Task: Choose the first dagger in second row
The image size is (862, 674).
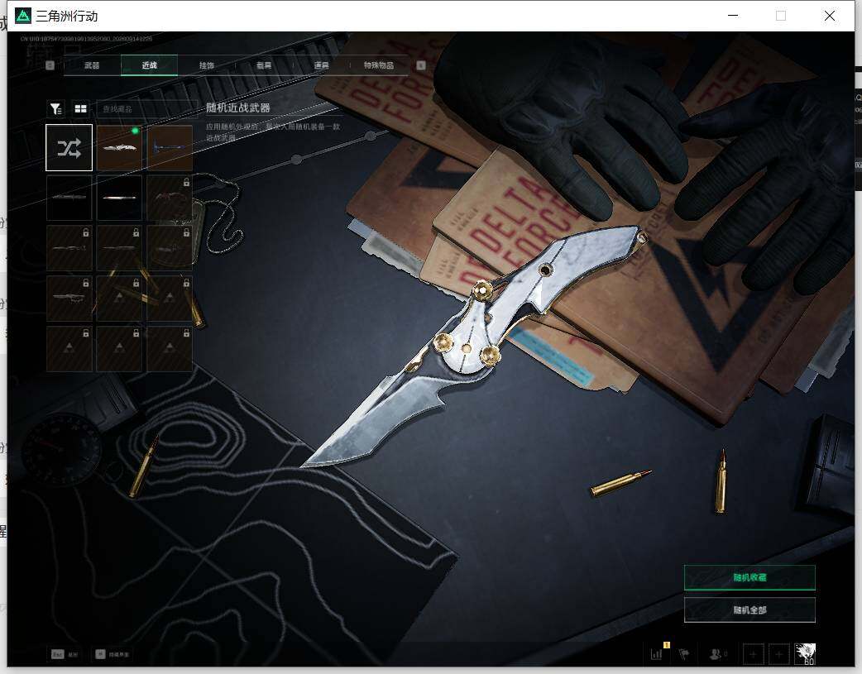Action: point(69,198)
